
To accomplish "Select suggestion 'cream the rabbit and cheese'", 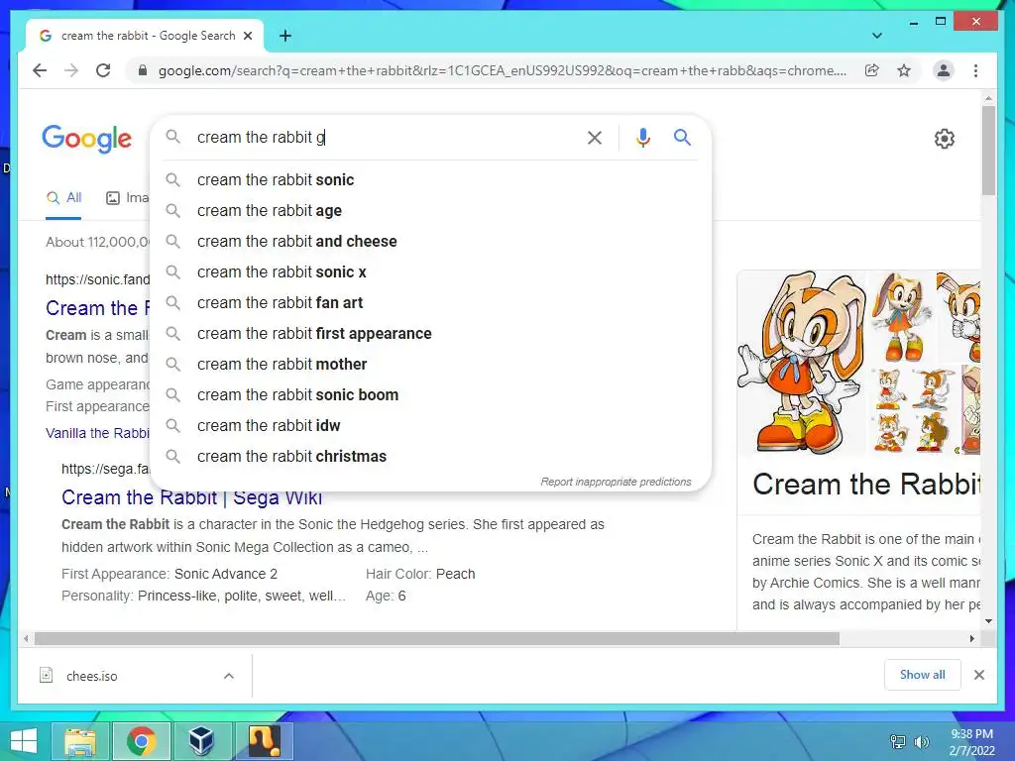I will (x=430, y=242).
